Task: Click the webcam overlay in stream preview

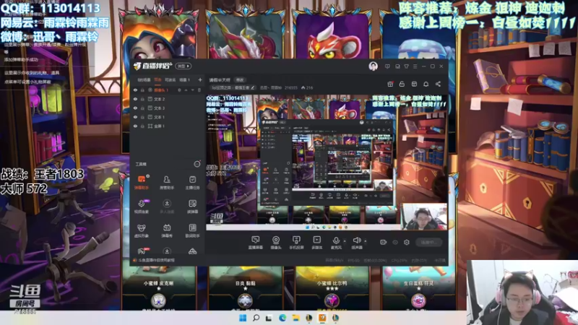Action: click(424, 217)
